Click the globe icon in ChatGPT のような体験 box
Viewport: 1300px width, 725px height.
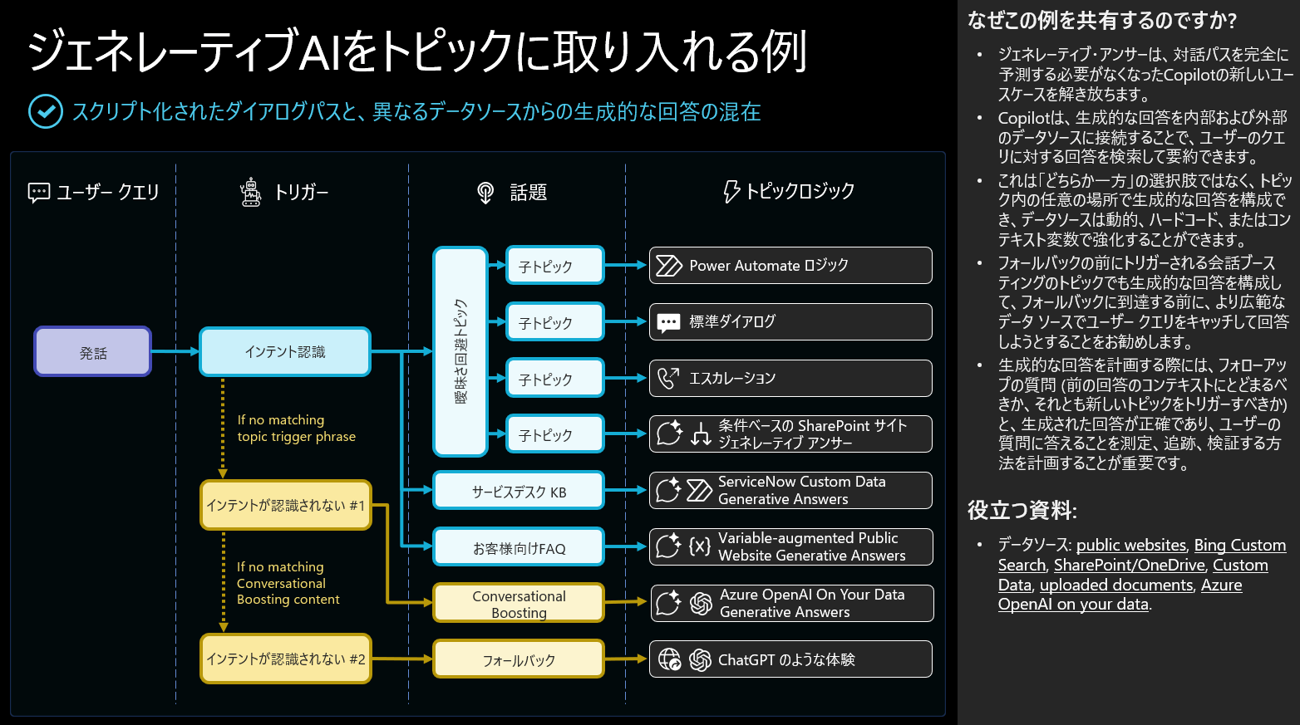[670, 659]
